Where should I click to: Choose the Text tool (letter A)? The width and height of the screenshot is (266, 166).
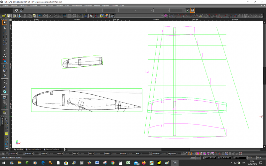point(5,56)
